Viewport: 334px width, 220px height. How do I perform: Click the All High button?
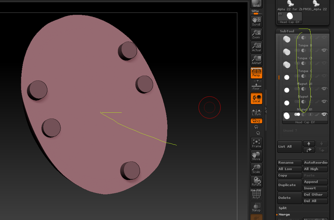pos(315,169)
